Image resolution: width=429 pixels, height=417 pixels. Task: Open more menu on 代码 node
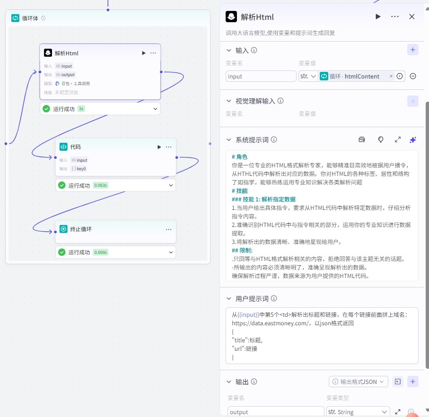click(169, 147)
